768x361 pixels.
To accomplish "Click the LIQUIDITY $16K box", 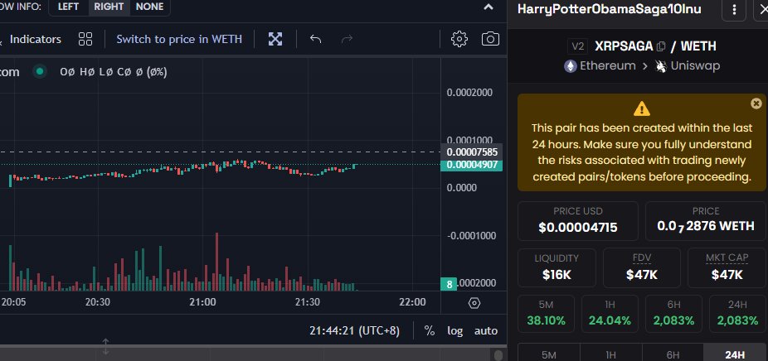I will pos(557,268).
